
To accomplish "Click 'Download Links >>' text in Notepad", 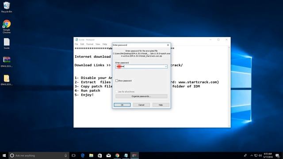I will [x=92, y=65].
